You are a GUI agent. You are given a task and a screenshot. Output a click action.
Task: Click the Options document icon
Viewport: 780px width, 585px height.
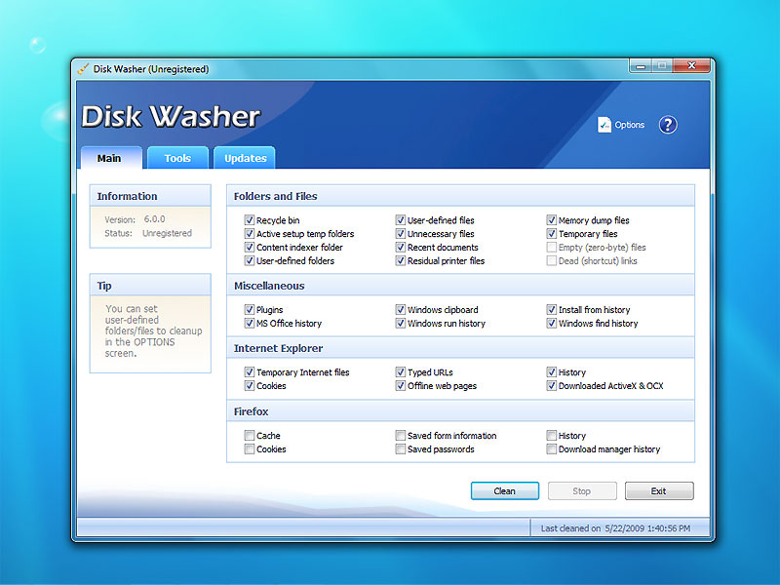[604, 125]
